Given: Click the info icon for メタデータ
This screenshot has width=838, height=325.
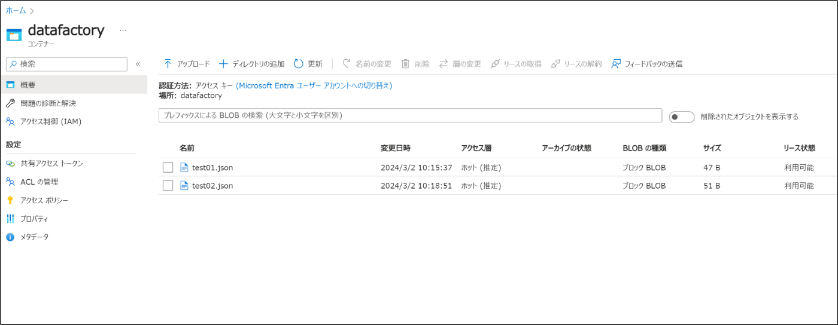Looking at the screenshot, I should [x=10, y=237].
